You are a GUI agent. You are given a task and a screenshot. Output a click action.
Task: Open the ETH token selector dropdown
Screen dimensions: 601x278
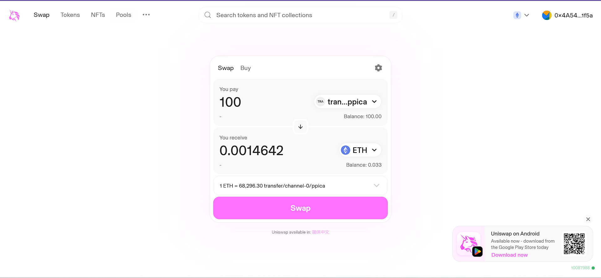(360, 150)
